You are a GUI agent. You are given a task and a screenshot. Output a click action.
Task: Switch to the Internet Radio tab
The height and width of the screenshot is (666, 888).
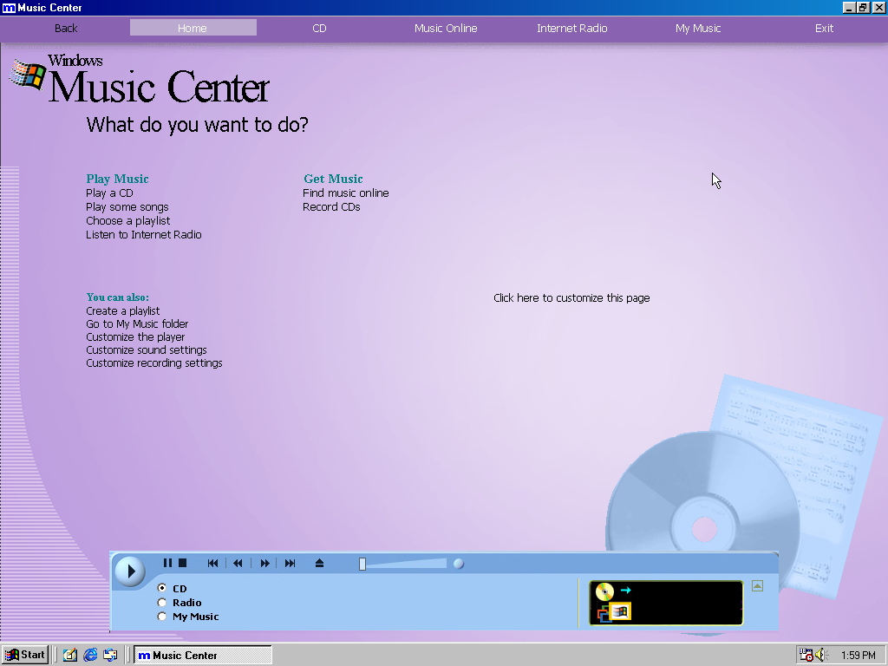click(x=571, y=28)
